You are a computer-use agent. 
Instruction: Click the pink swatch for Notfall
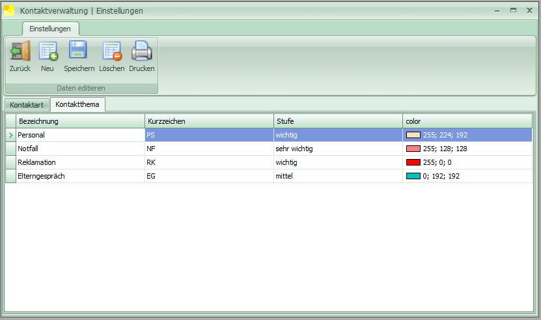413,149
